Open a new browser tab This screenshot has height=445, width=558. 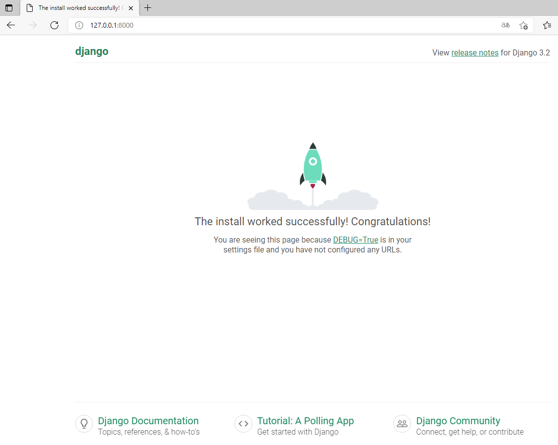point(148,8)
